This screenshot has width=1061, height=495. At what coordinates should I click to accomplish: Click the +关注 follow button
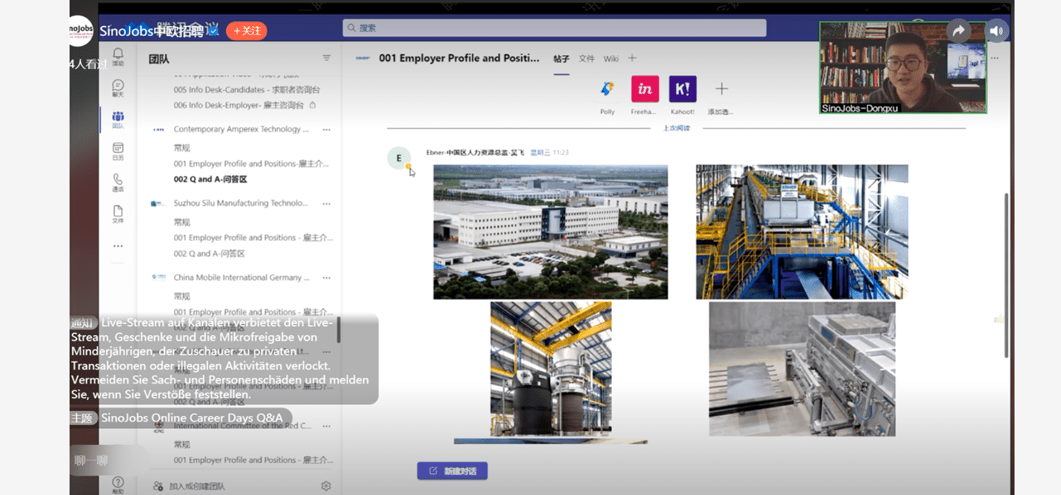click(246, 30)
